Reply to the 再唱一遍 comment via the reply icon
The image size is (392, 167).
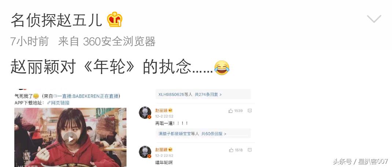click(249, 111)
